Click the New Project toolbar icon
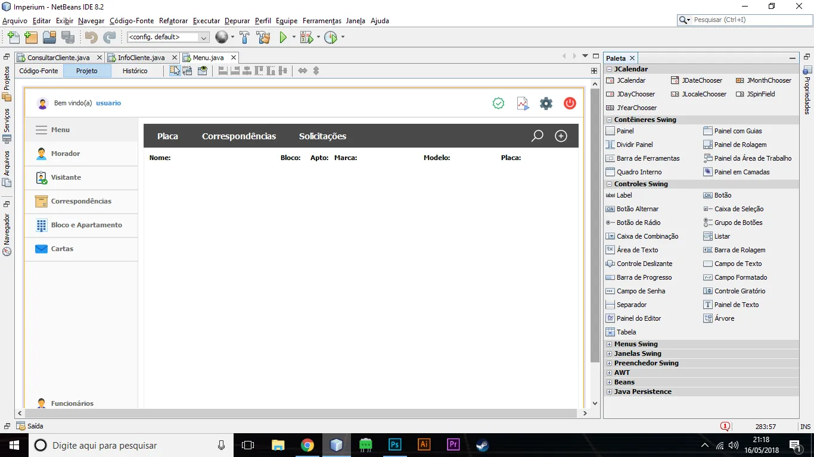The image size is (814, 457). coord(31,37)
